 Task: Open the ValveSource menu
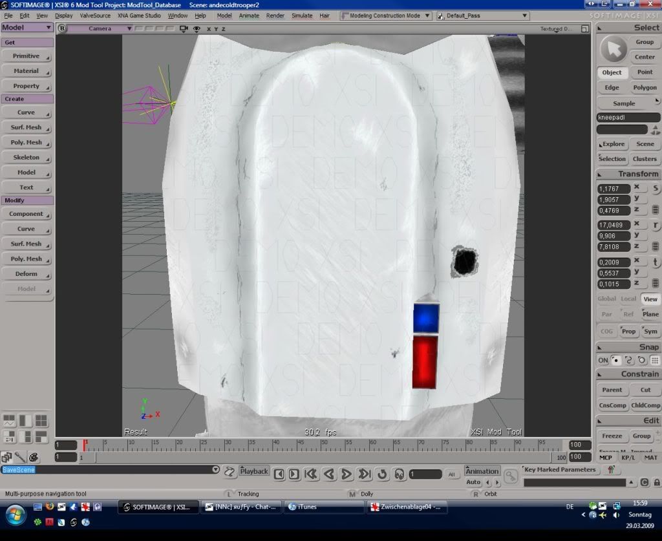(95, 16)
